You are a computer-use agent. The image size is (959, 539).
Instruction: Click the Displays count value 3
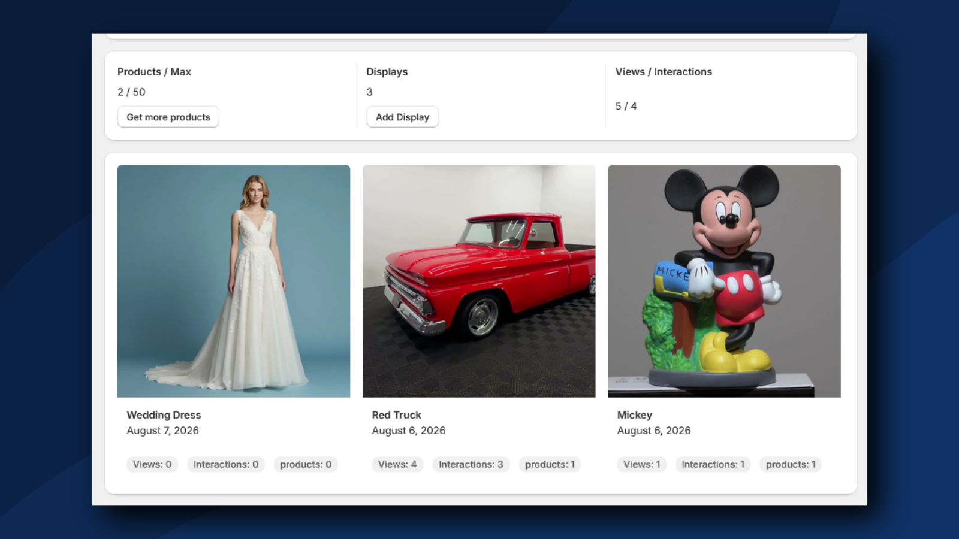[369, 92]
